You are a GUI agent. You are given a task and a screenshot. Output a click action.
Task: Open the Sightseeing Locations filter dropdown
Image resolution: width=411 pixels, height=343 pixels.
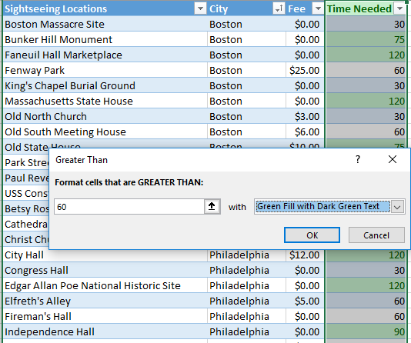coord(200,8)
